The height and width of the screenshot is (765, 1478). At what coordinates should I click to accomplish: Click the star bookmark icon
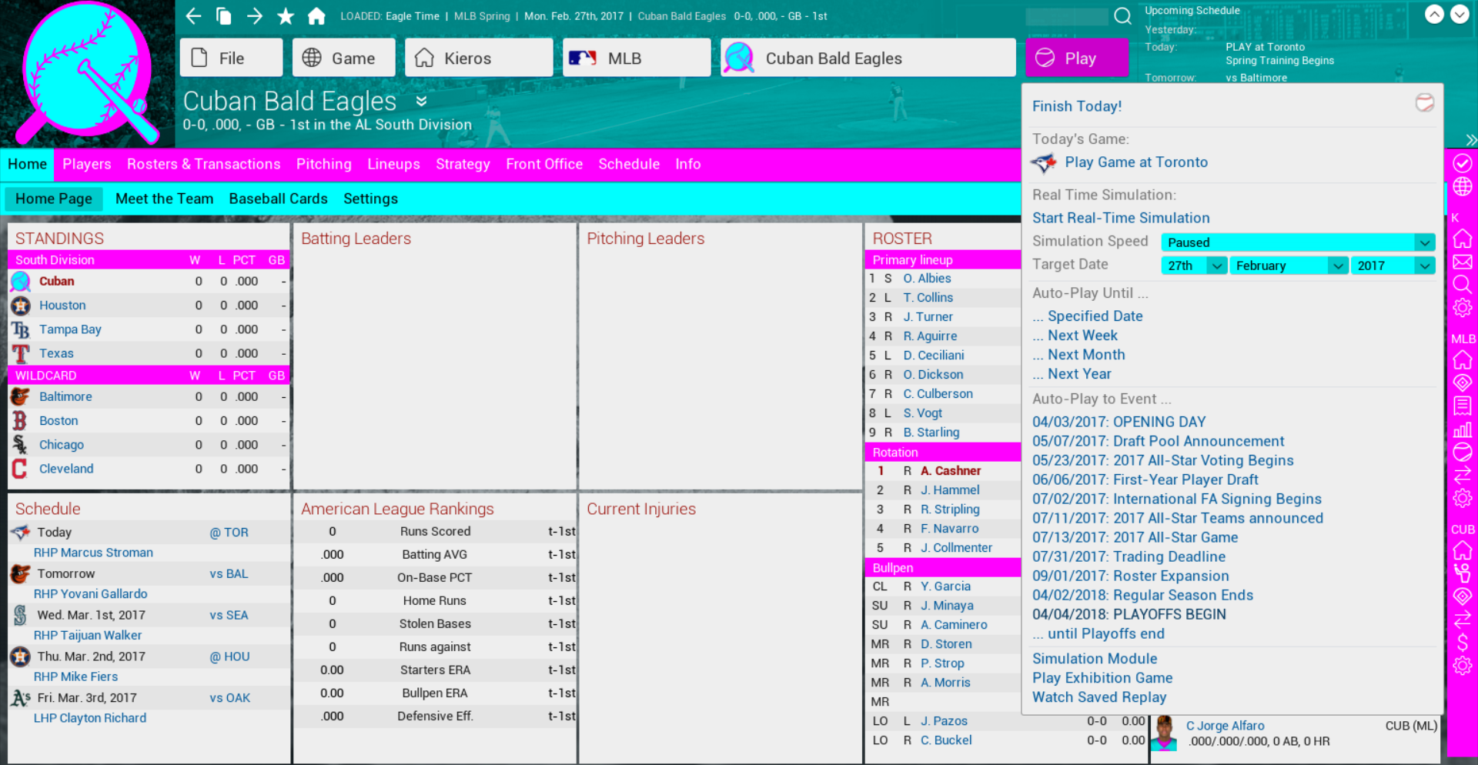(x=286, y=16)
